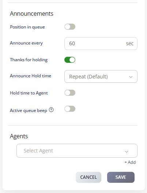Click the Announcements section heading

coord(31,13)
